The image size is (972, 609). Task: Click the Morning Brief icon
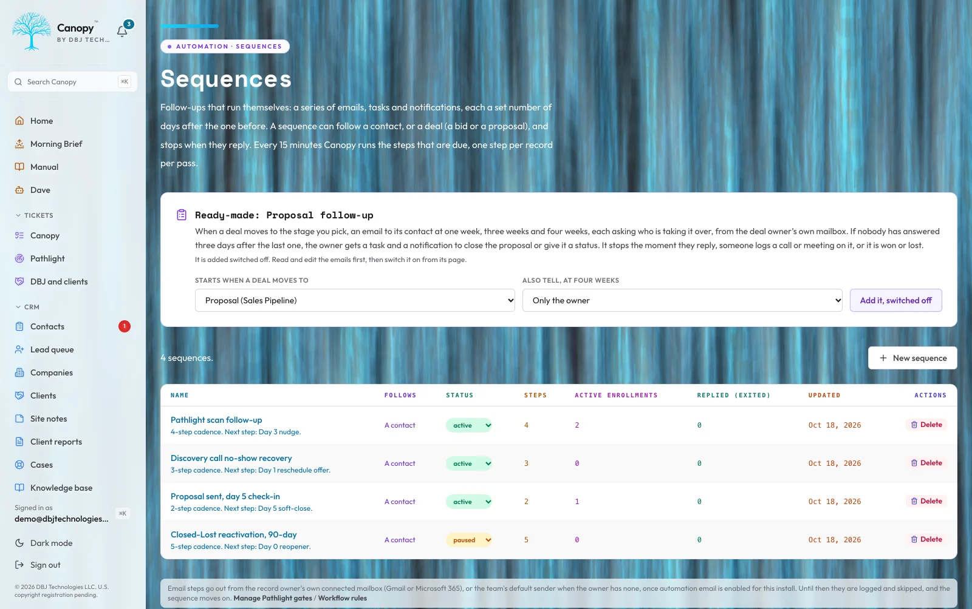point(19,144)
